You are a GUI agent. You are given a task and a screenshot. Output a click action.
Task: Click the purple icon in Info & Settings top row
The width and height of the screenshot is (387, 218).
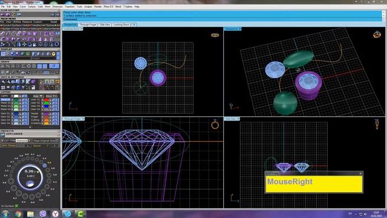33,82
